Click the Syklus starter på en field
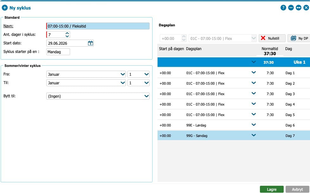This screenshot has height=194, width=310. [58, 52]
